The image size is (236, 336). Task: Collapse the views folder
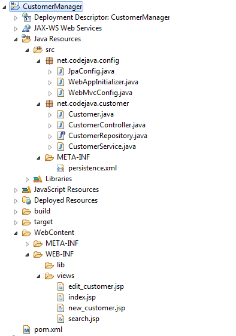(38, 277)
